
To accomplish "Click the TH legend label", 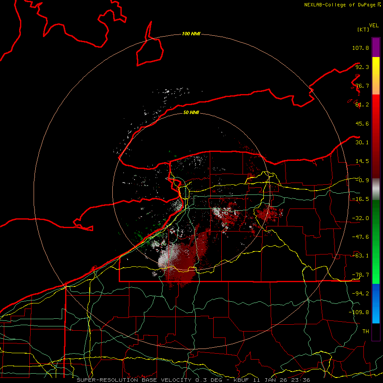I will (x=366, y=331).
